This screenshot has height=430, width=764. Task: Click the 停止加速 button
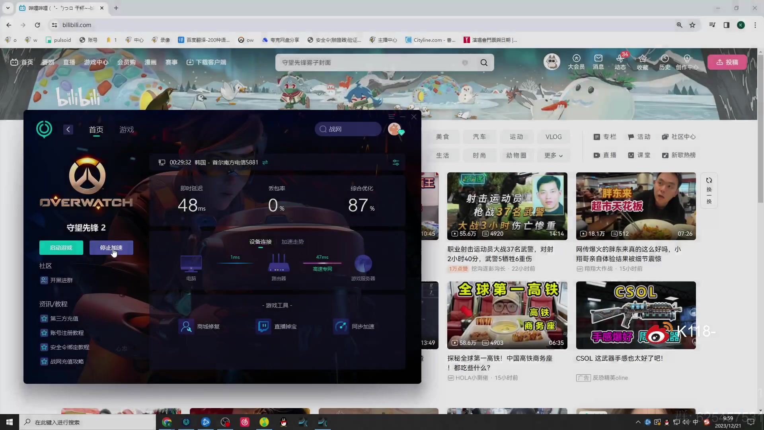point(111,248)
